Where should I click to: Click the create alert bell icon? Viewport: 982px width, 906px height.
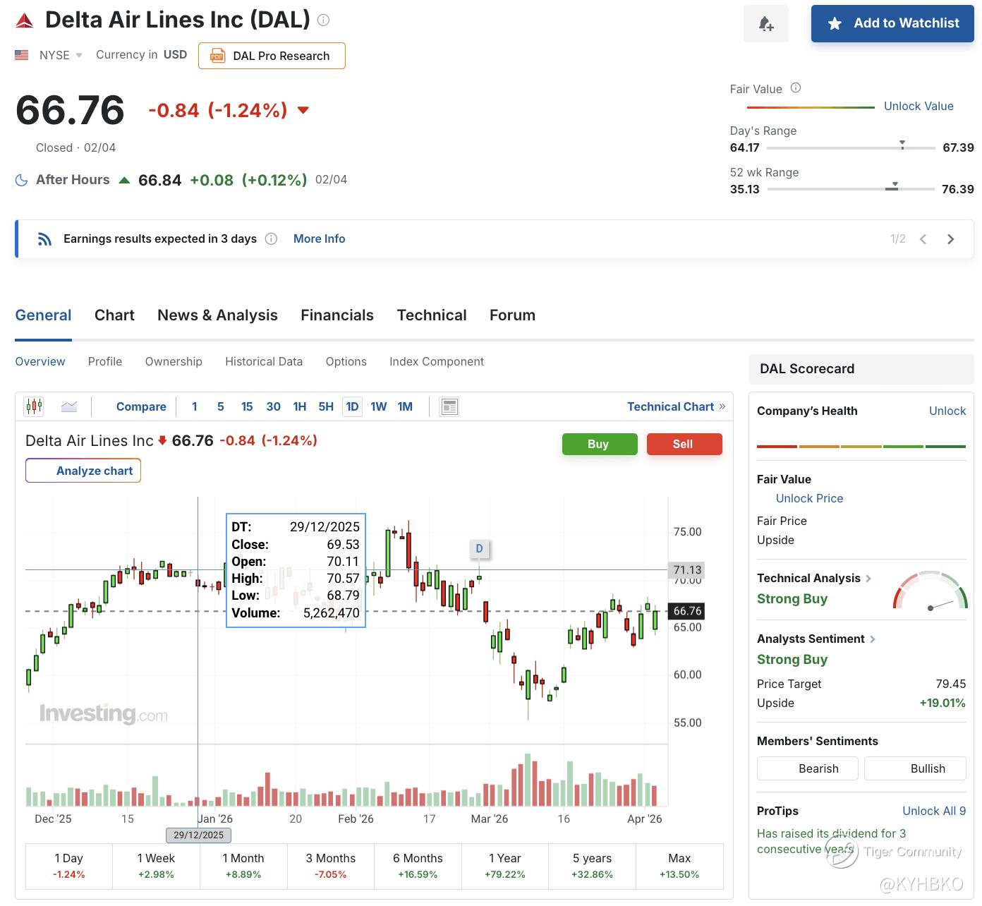click(x=766, y=24)
